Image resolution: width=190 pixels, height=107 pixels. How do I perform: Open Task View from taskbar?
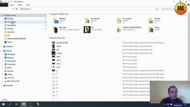17,104
